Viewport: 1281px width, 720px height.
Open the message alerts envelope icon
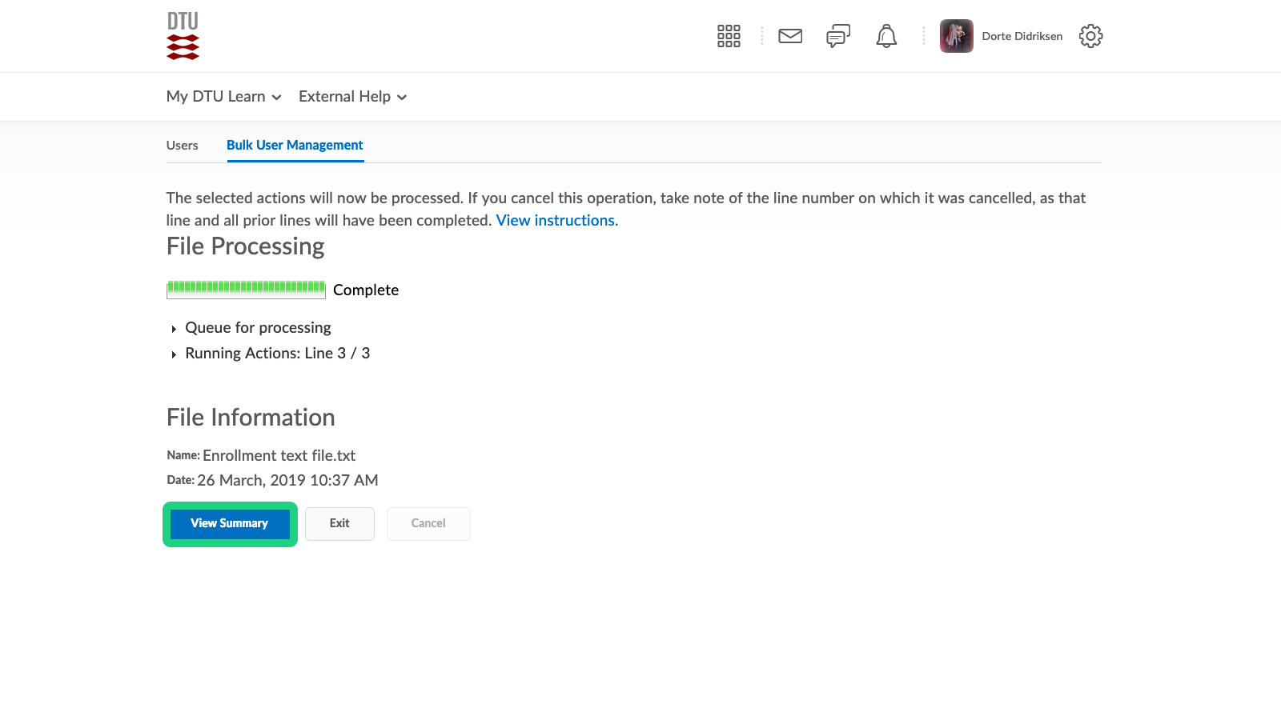coord(790,36)
